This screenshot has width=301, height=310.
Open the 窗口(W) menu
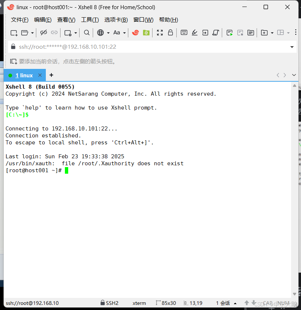143,20
